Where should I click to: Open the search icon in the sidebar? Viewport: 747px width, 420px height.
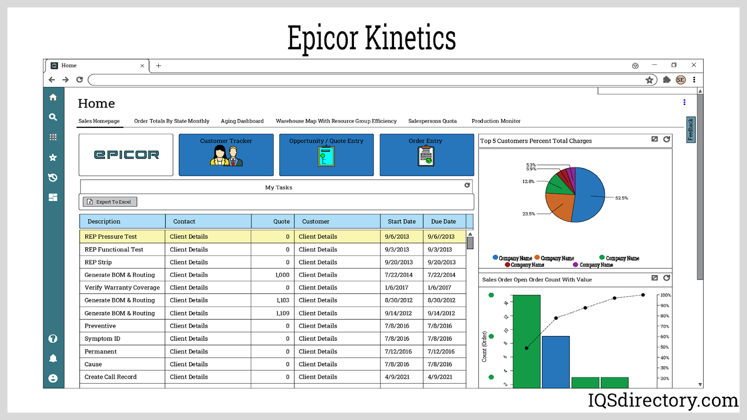point(53,117)
